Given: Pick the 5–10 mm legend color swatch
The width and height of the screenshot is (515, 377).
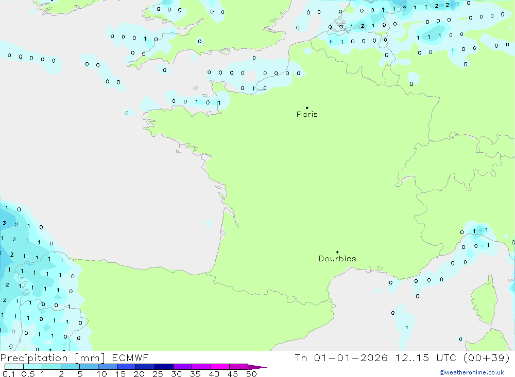Looking at the screenshot, I should pos(89,367).
